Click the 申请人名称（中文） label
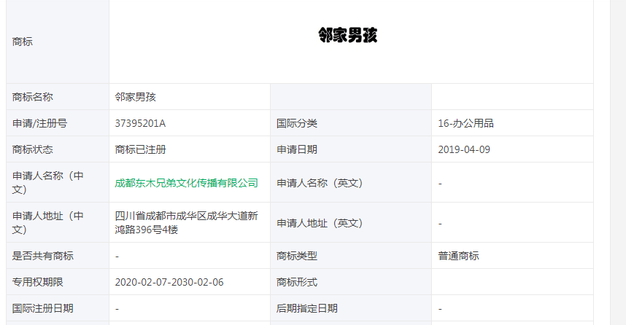626x325 pixels. click(47, 182)
